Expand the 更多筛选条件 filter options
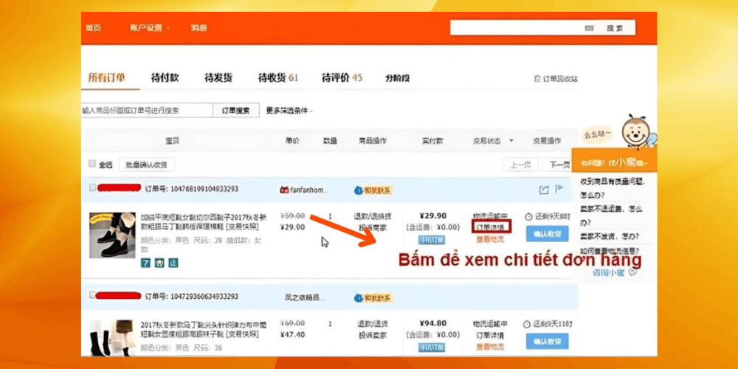Viewport: 738px width, 369px height. click(x=289, y=111)
